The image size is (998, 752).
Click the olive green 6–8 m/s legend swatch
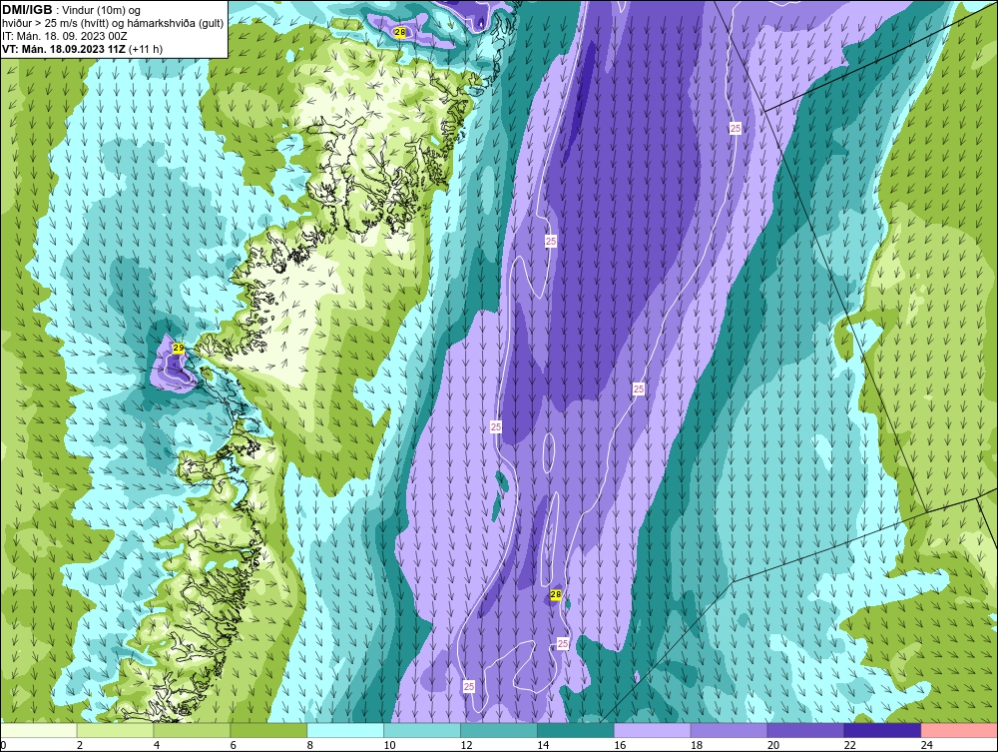268,730
